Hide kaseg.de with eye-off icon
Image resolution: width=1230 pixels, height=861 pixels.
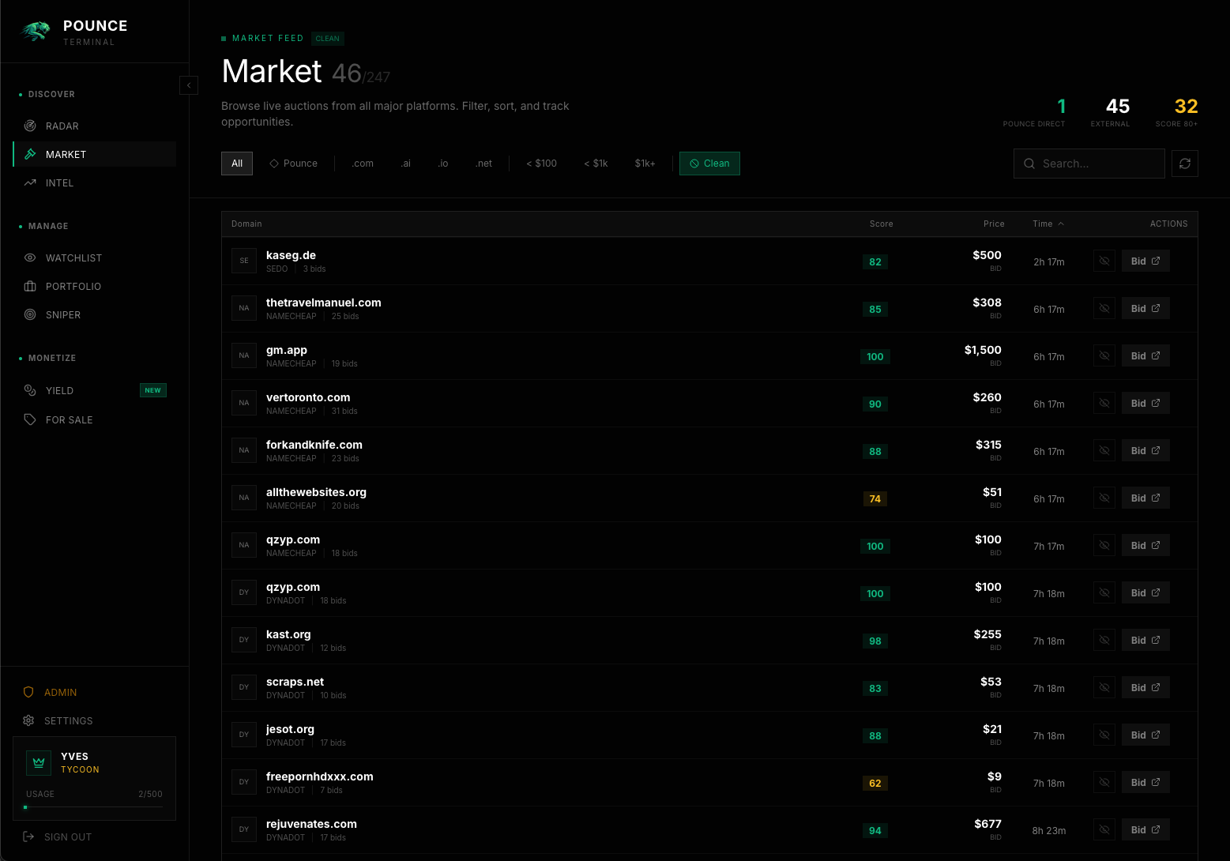pos(1104,261)
